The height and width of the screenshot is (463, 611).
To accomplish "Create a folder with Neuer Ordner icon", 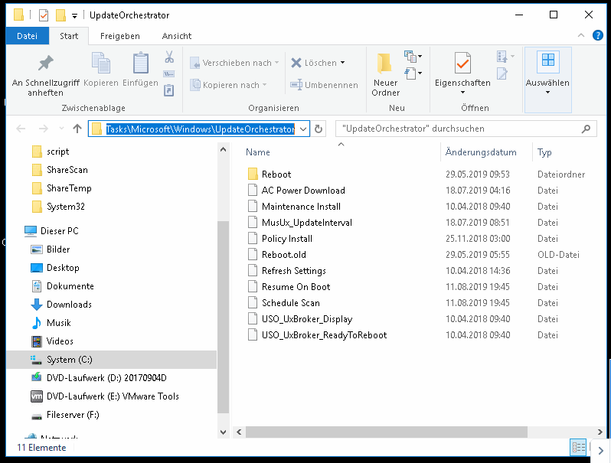I will pyautogui.click(x=385, y=63).
